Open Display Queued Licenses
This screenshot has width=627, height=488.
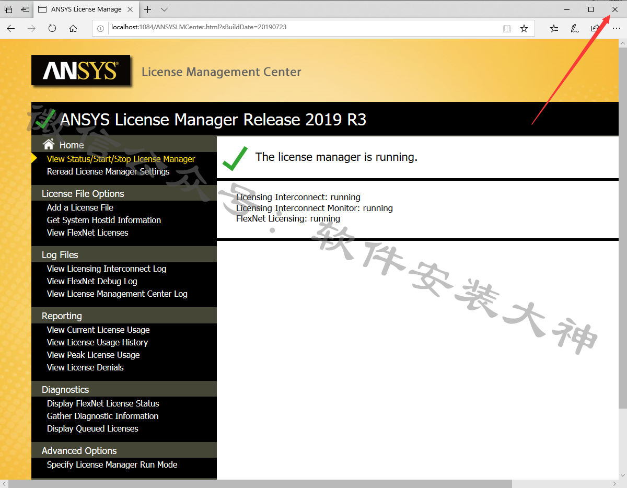(92, 428)
